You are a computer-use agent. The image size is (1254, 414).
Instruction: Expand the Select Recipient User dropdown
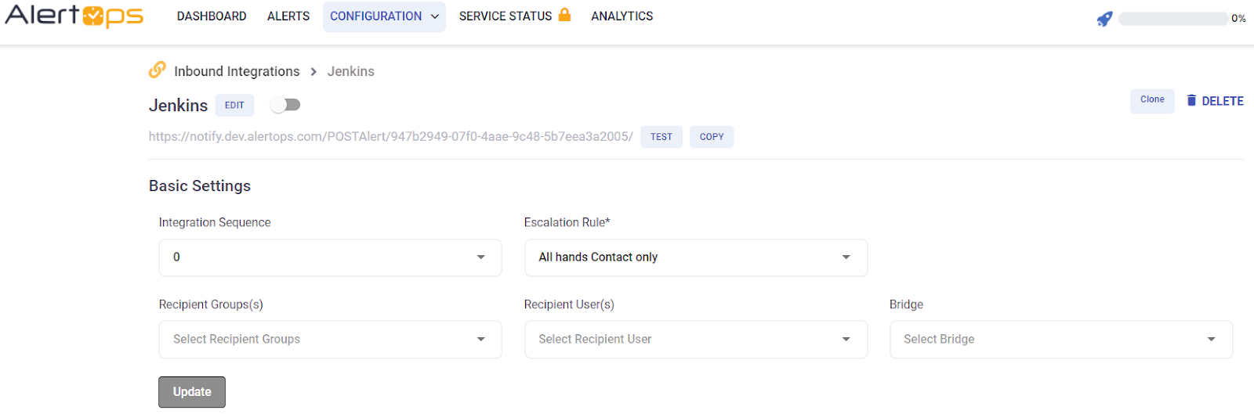pos(695,340)
